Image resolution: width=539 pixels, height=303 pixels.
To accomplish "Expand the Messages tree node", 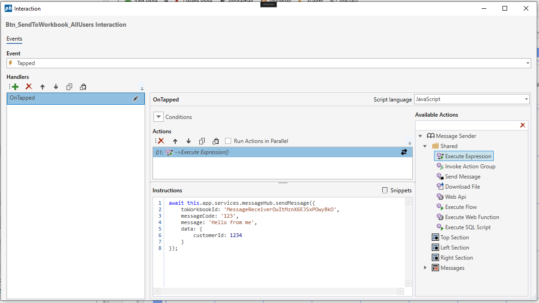I will click(x=425, y=268).
